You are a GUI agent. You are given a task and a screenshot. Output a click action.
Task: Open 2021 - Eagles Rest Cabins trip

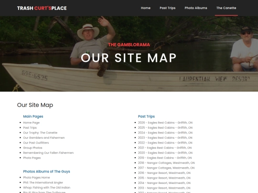click(x=165, y=148)
